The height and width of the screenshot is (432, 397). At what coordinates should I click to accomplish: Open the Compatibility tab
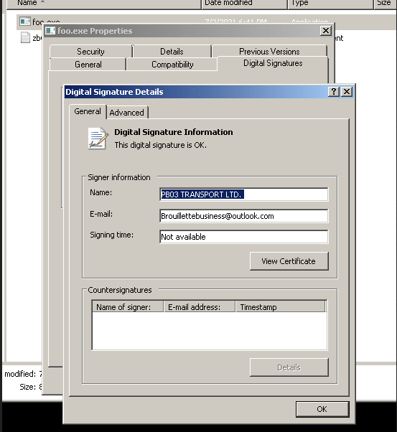click(x=172, y=65)
